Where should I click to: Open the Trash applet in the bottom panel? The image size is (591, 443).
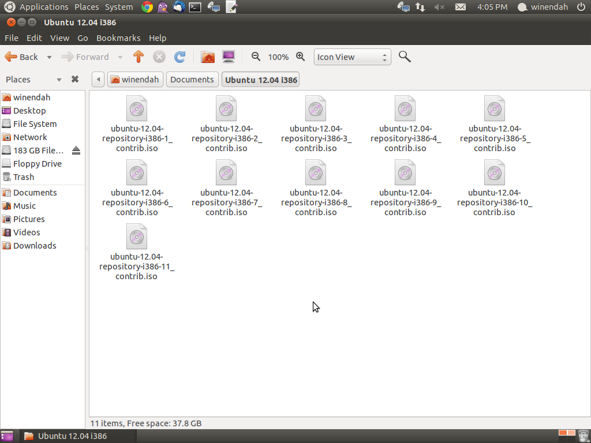pyautogui.click(x=583, y=436)
